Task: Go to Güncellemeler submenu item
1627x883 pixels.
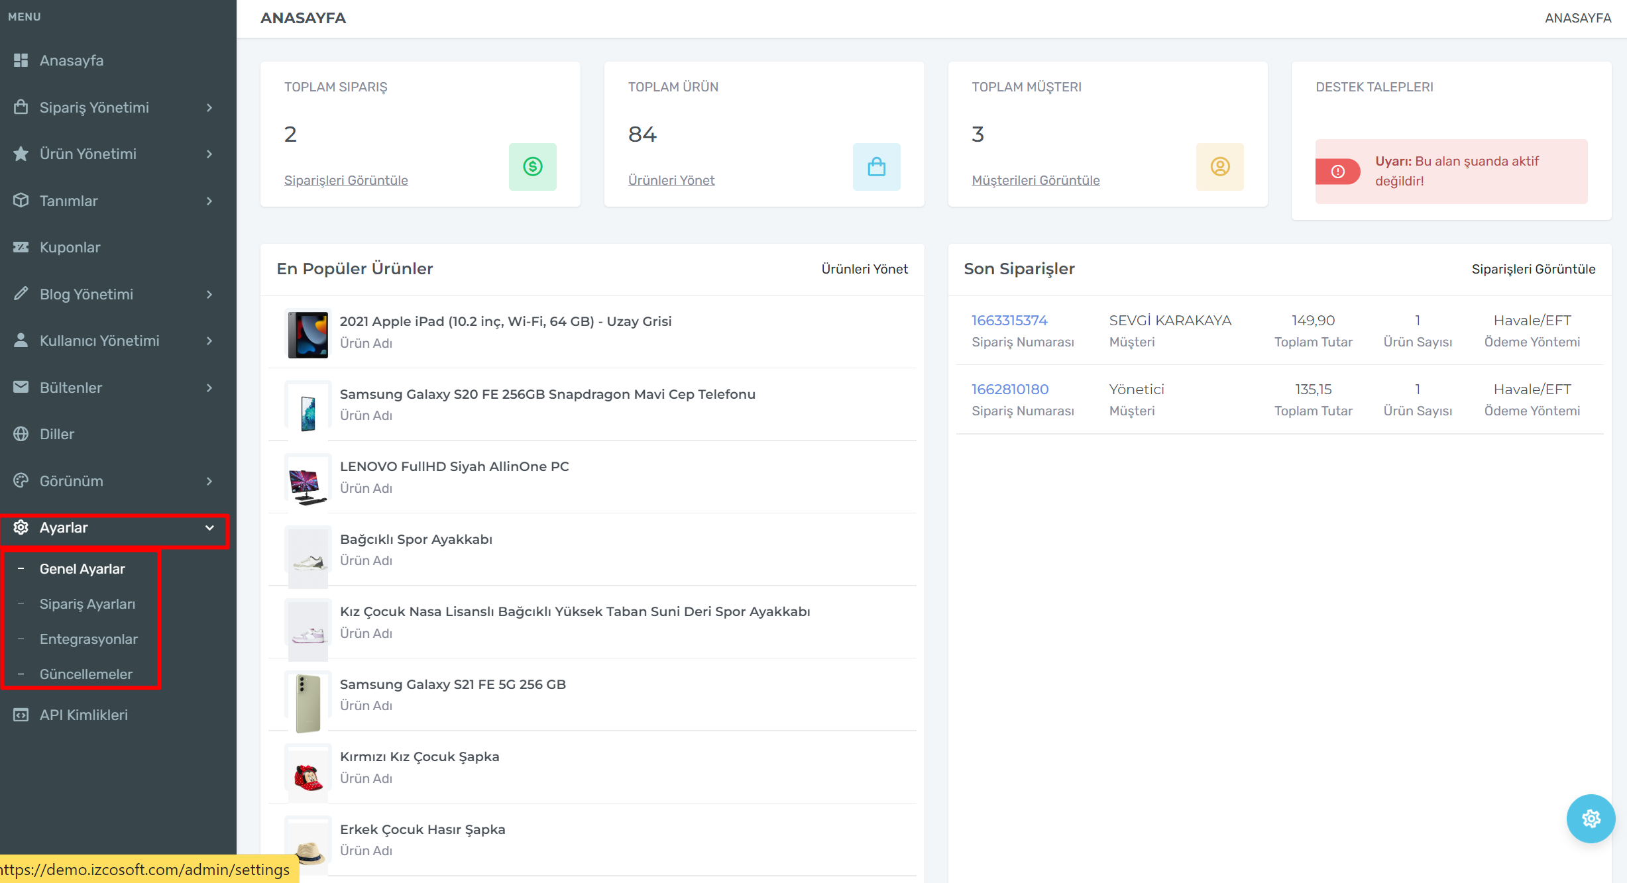Action: pos(85,674)
